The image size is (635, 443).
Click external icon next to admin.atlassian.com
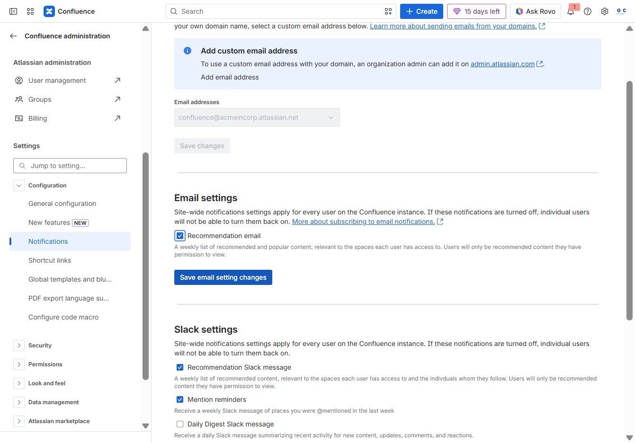click(x=539, y=64)
